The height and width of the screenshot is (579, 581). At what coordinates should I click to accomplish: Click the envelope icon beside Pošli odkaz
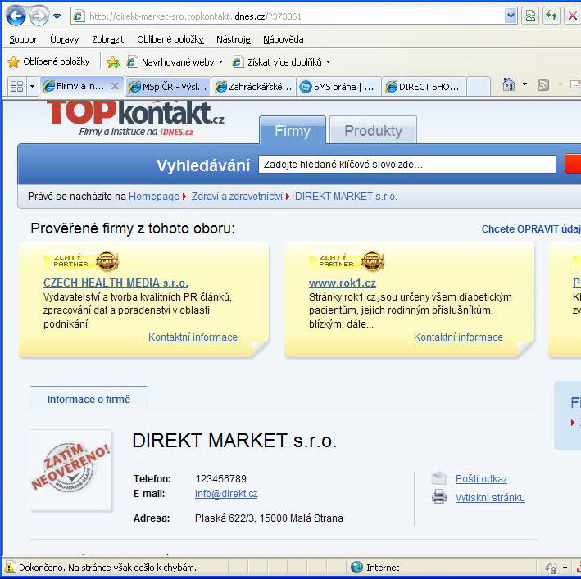tap(439, 478)
